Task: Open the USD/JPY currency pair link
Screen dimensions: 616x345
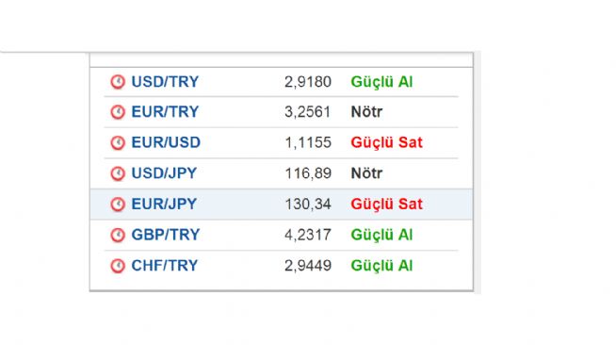Action: point(164,173)
